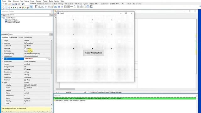
Task: Select the selection arrow tool in palette
Action: (31, 7)
